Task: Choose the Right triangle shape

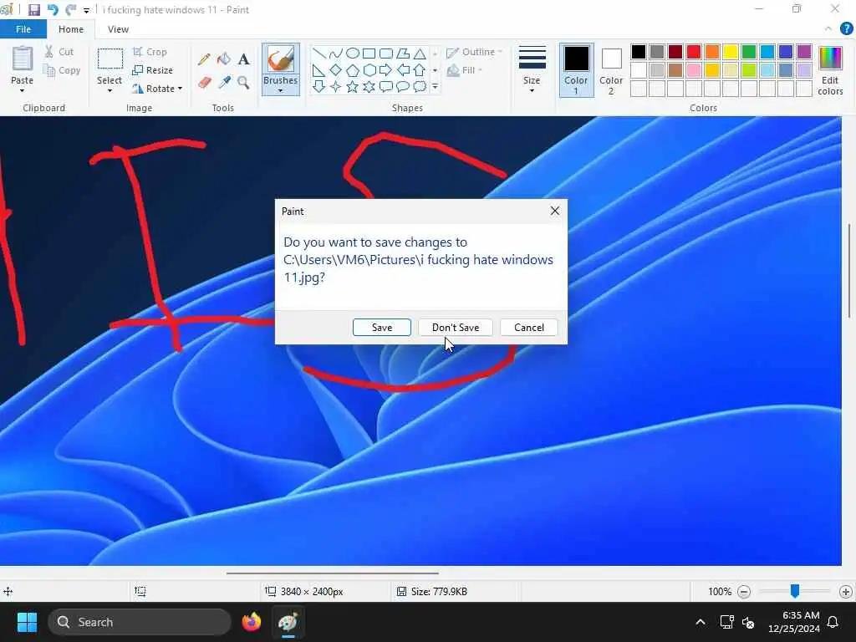Action: click(x=318, y=70)
